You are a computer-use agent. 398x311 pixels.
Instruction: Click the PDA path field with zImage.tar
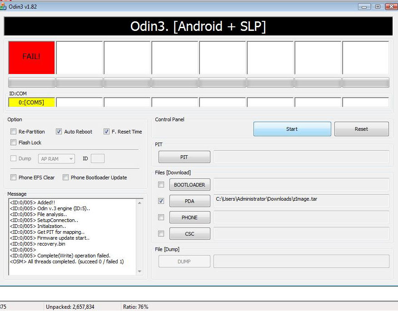click(301, 201)
